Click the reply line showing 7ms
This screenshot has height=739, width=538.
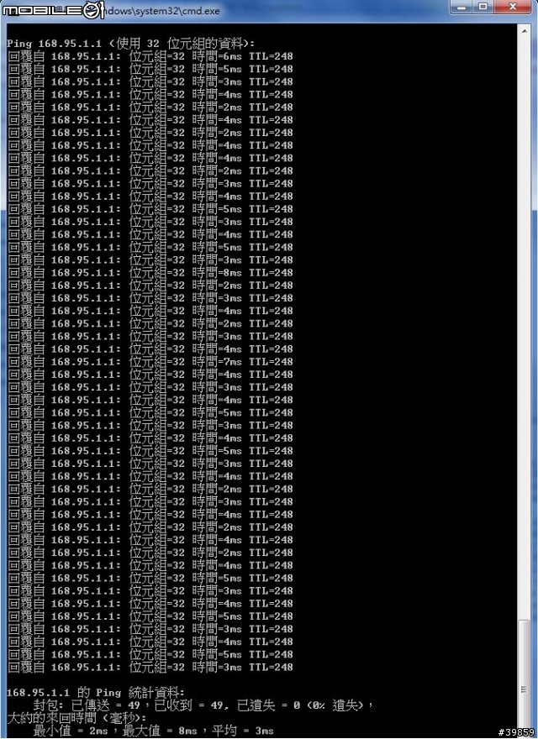coord(150,362)
